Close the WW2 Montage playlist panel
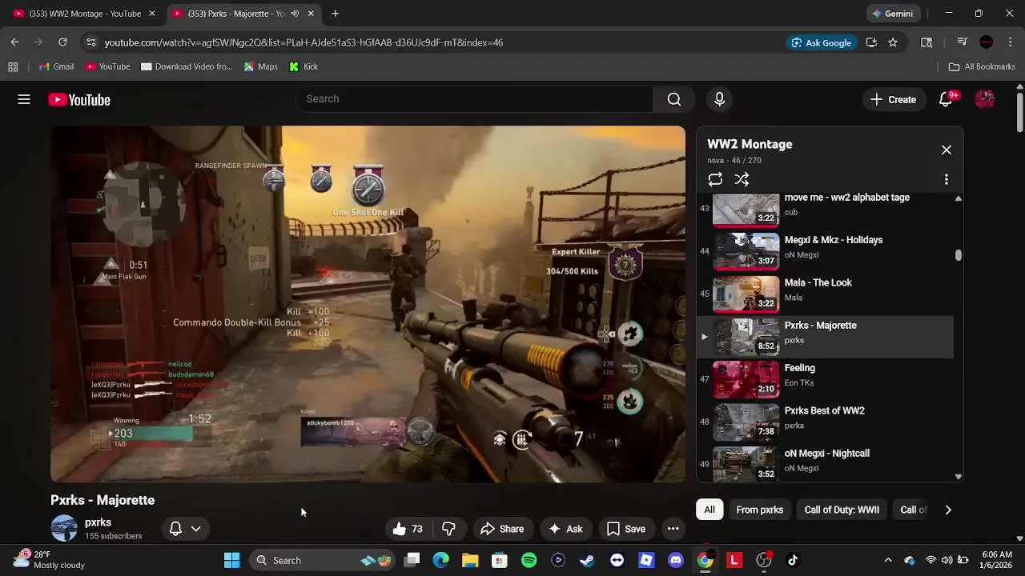Image resolution: width=1025 pixels, height=576 pixels. pos(947,150)
